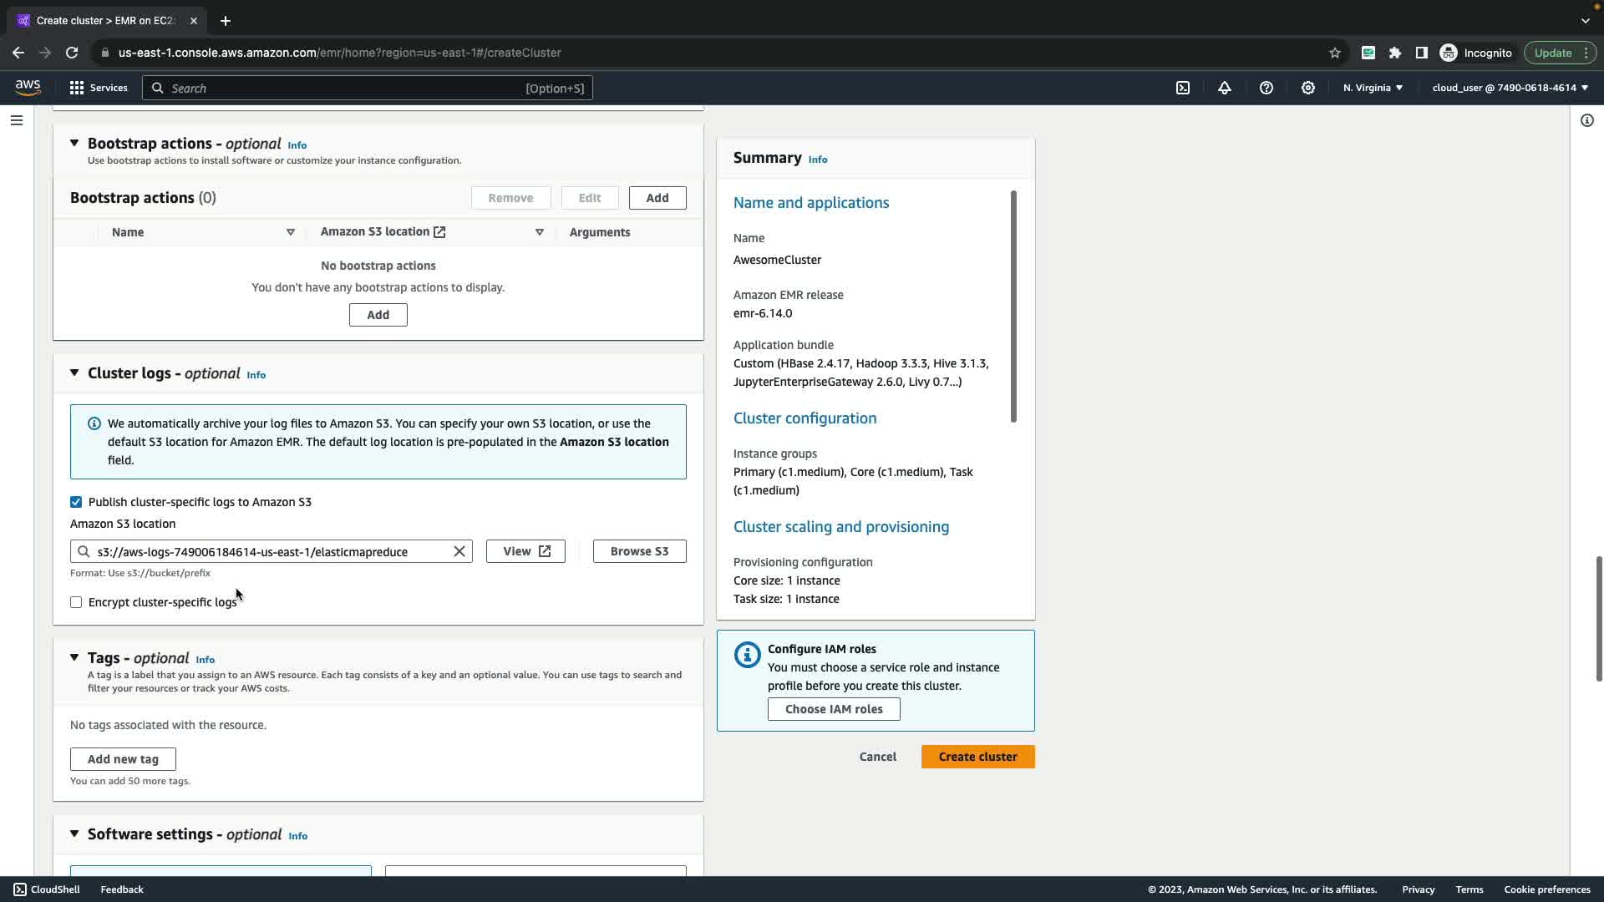The width and height of the screenshot is (1604, 902).
Task: Clear the Amazon S3 location field
Action: pos(459,551)
